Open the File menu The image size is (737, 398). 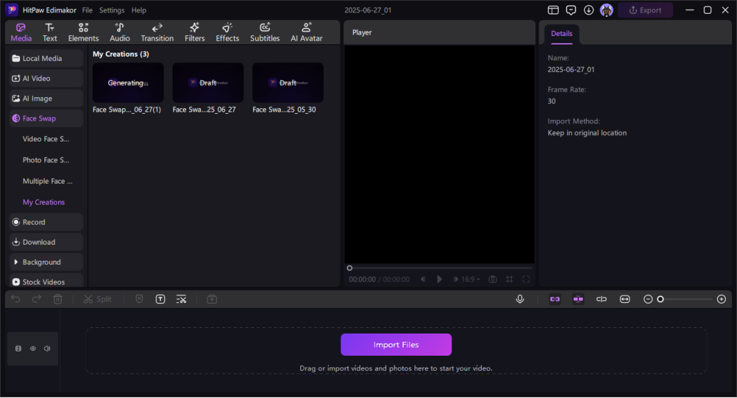pyautogui.click(x=87, y=10)
